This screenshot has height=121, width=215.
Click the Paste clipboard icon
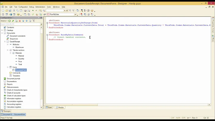tap(21, 10)
